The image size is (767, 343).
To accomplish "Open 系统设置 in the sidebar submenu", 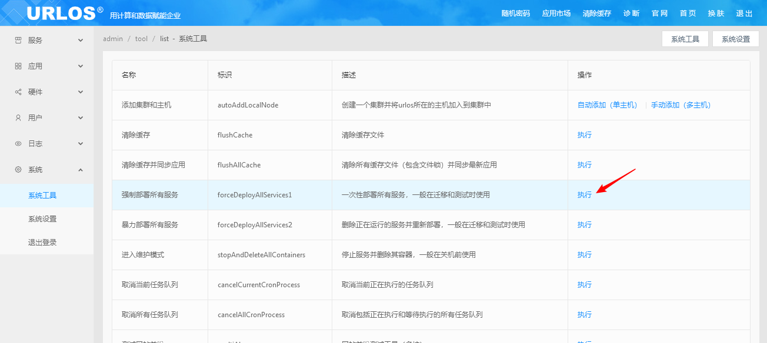I will point(42,219).
